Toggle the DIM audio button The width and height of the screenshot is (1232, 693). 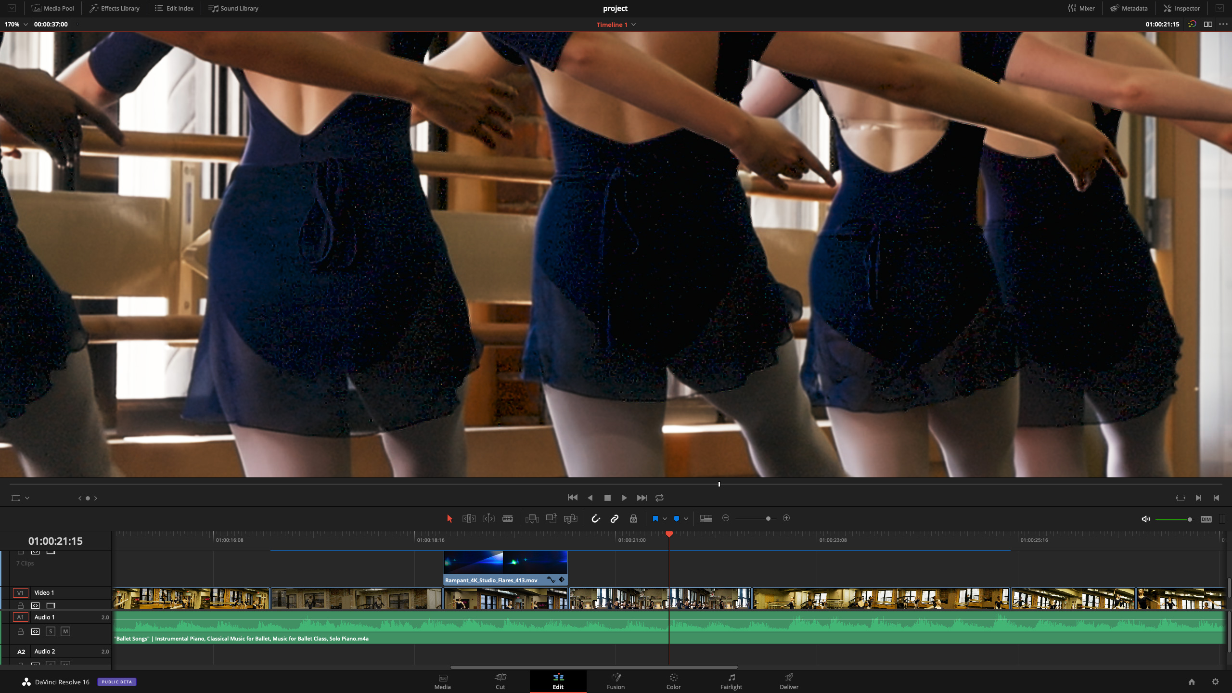pos(1206,519)
